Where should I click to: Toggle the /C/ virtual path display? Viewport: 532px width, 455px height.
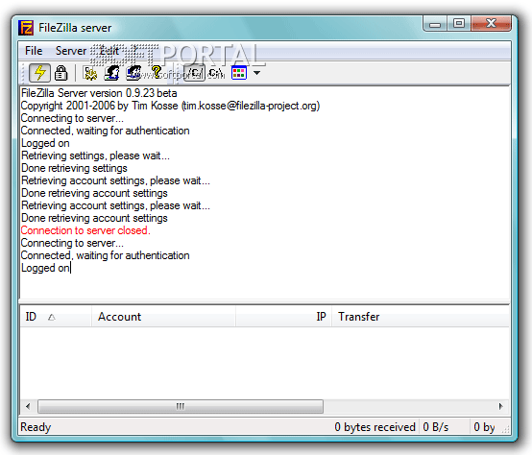click(194, 73)
